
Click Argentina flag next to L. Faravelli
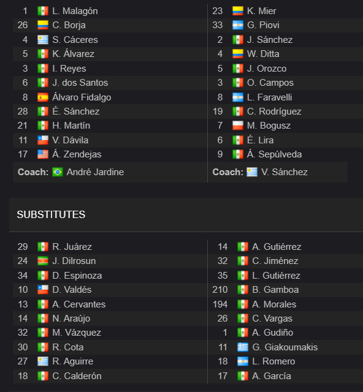[237, 97]
